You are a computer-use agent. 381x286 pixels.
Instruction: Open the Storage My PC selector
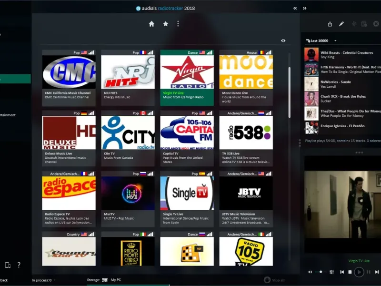[104, 280]
